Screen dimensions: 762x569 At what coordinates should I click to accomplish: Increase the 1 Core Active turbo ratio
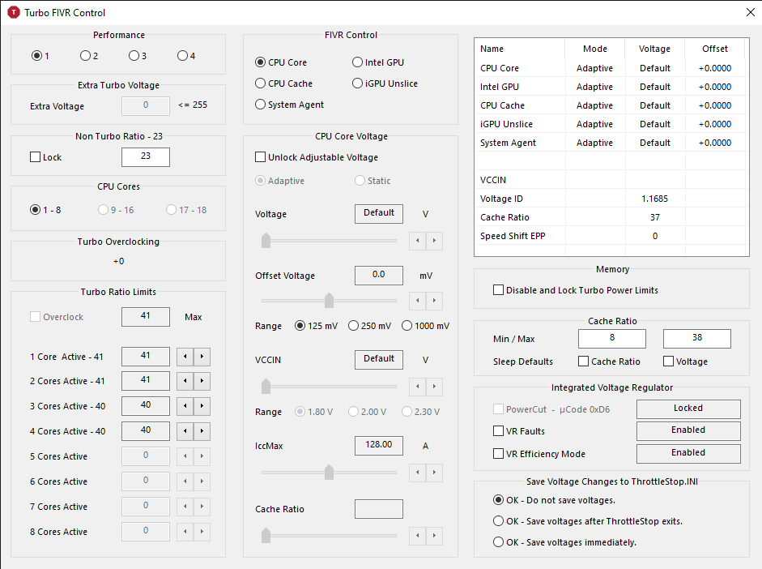[x=202, y=357]
